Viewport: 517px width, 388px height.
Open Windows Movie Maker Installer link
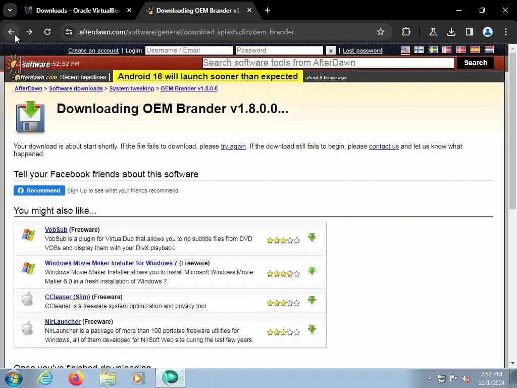[111, 263]
